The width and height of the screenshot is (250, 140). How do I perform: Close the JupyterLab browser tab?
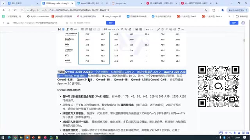[x=141, y=3]
